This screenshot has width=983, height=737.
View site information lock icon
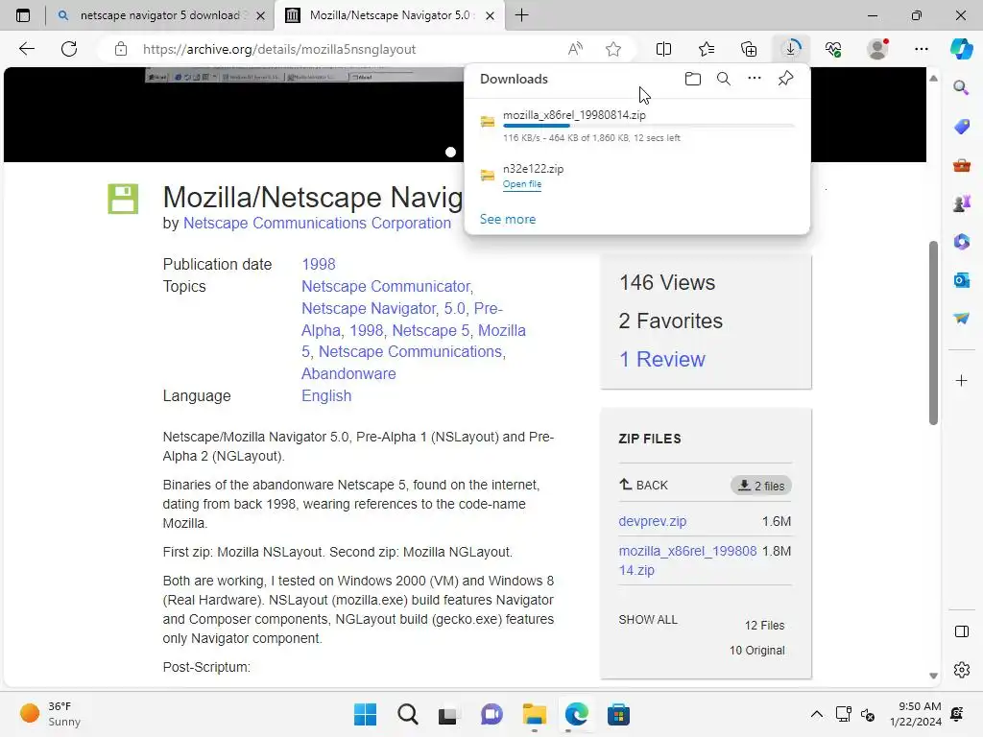click(x=121, y=49)
